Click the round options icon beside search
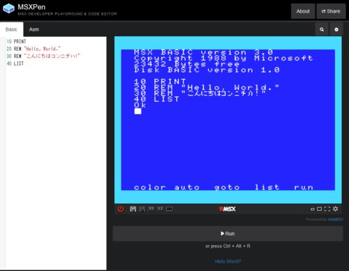 click(336, 29)
